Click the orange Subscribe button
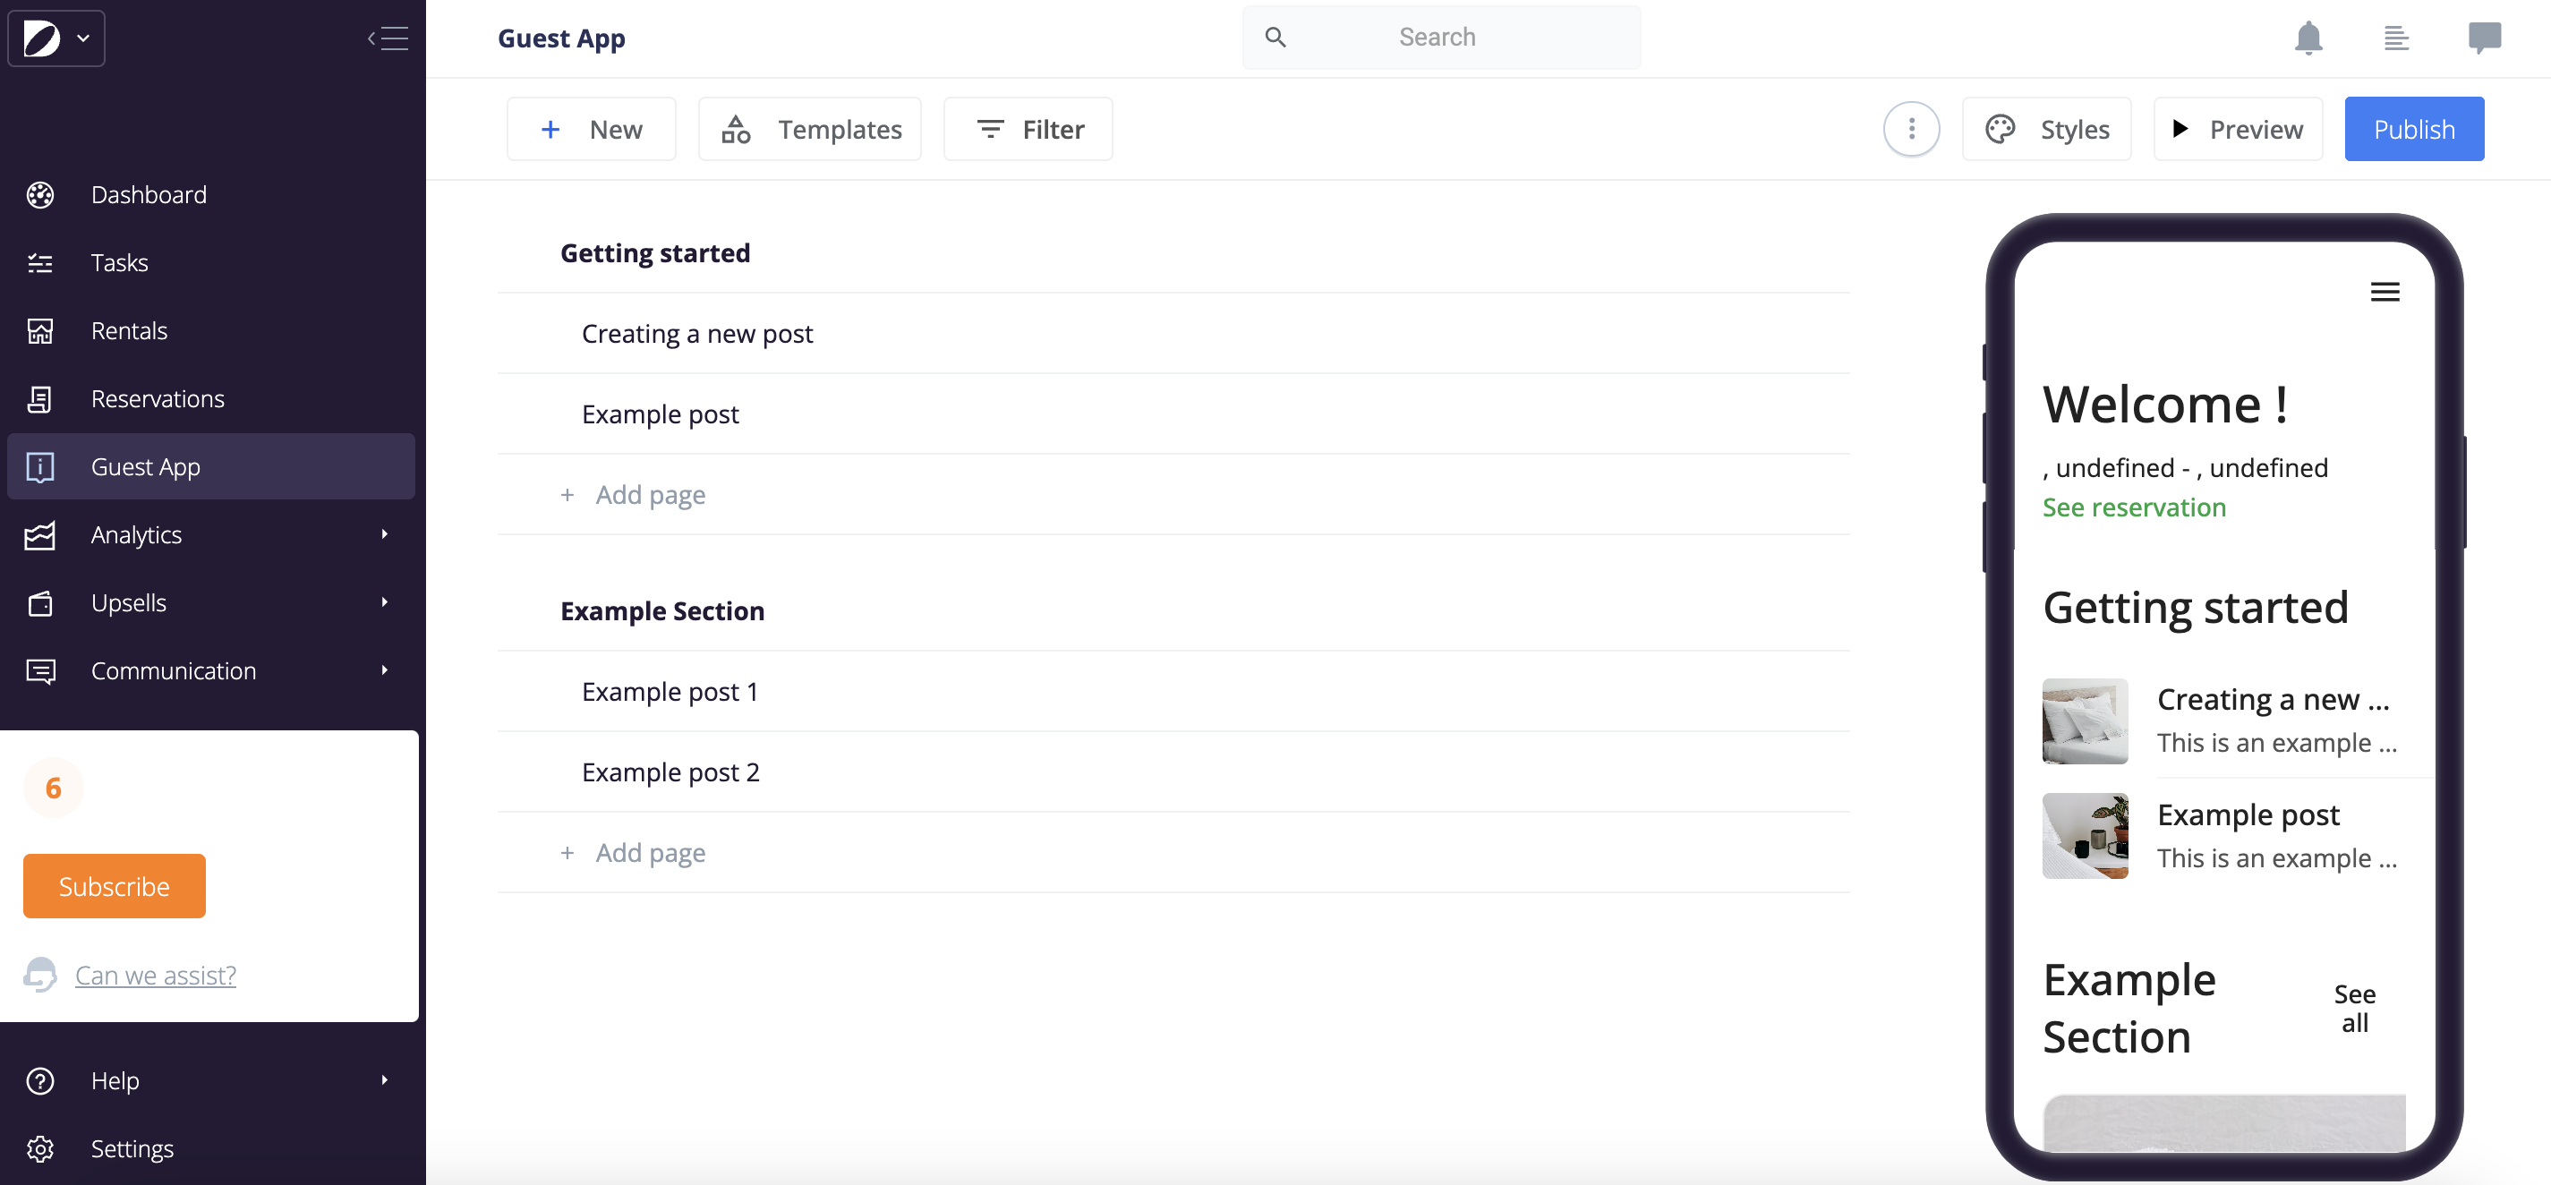Viewport: 2551px width, 1185px height. [114, 886]
